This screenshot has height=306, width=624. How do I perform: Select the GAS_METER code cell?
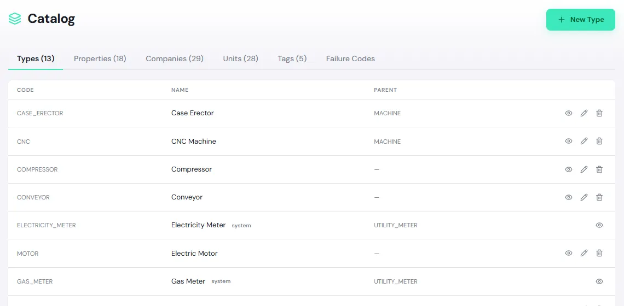[34, 282]
